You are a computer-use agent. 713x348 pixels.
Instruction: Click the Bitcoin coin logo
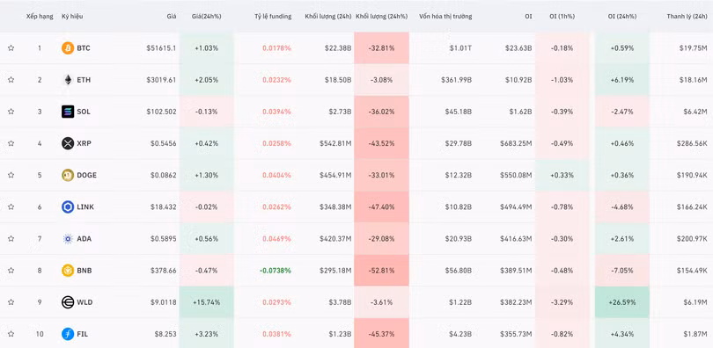tap(68, 48)
